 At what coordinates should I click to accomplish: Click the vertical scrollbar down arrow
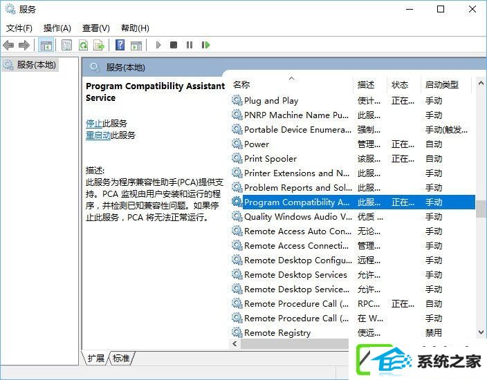(481, 332)
